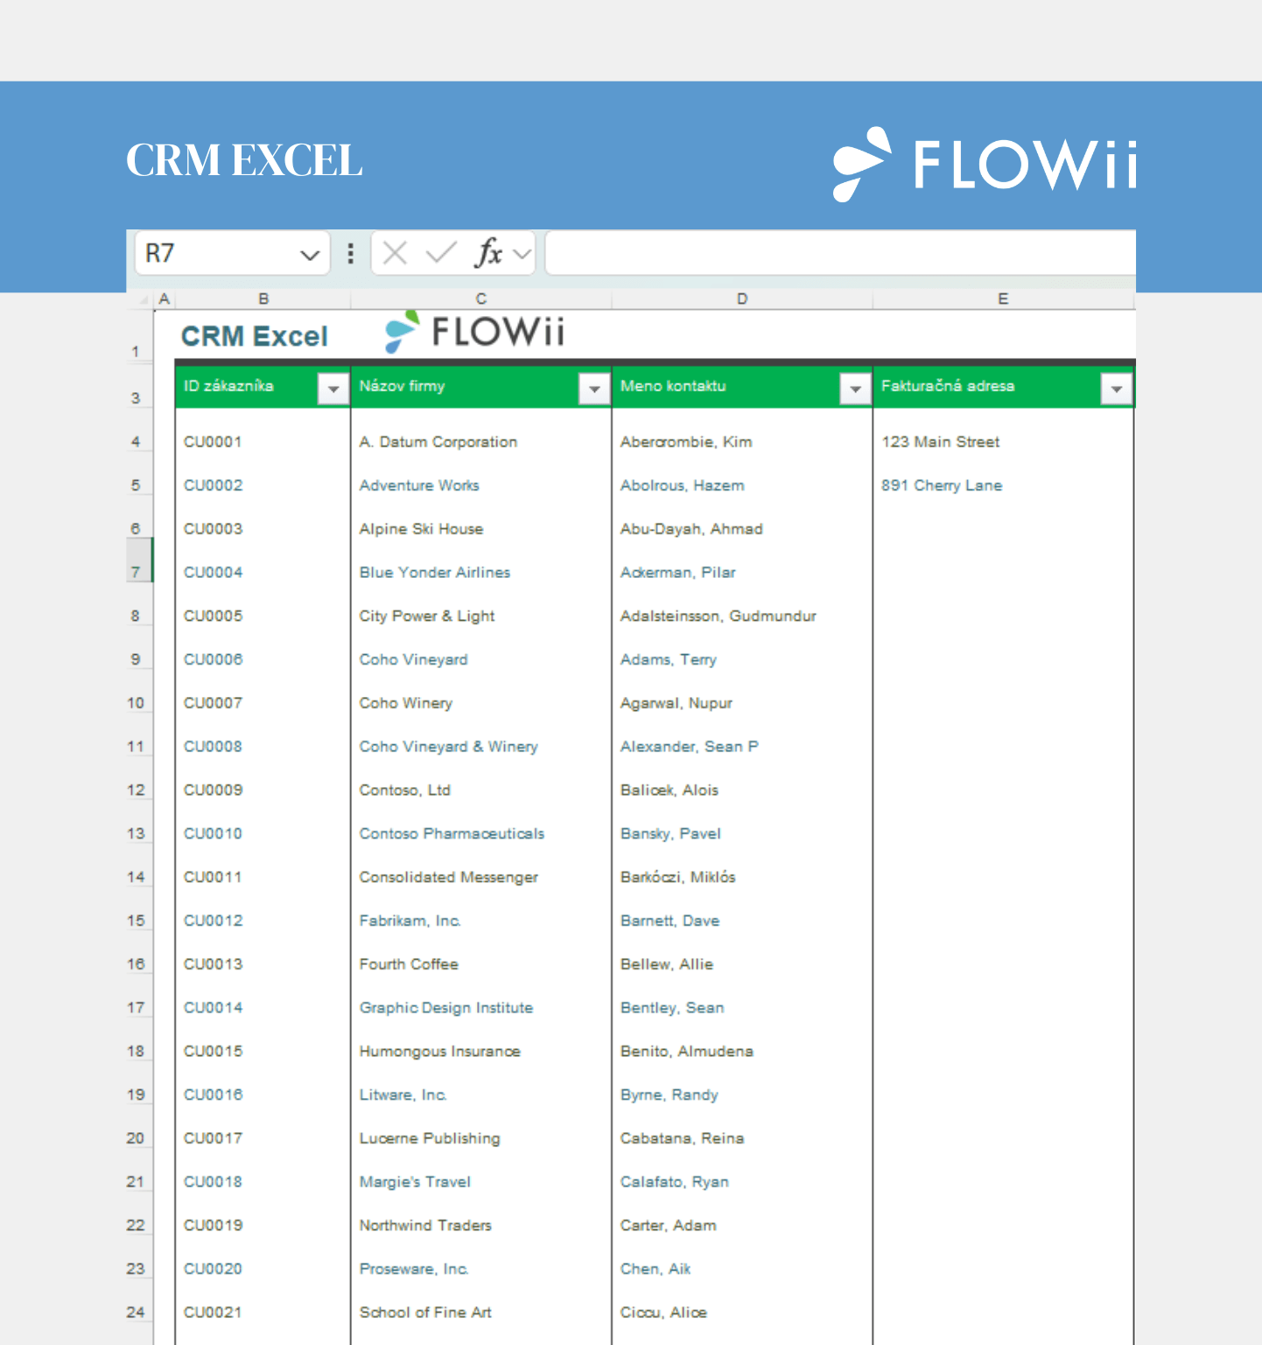Open the Názov firmy filter dropdown
The image size is (1262, 1345).
click(x=594, y=389)
